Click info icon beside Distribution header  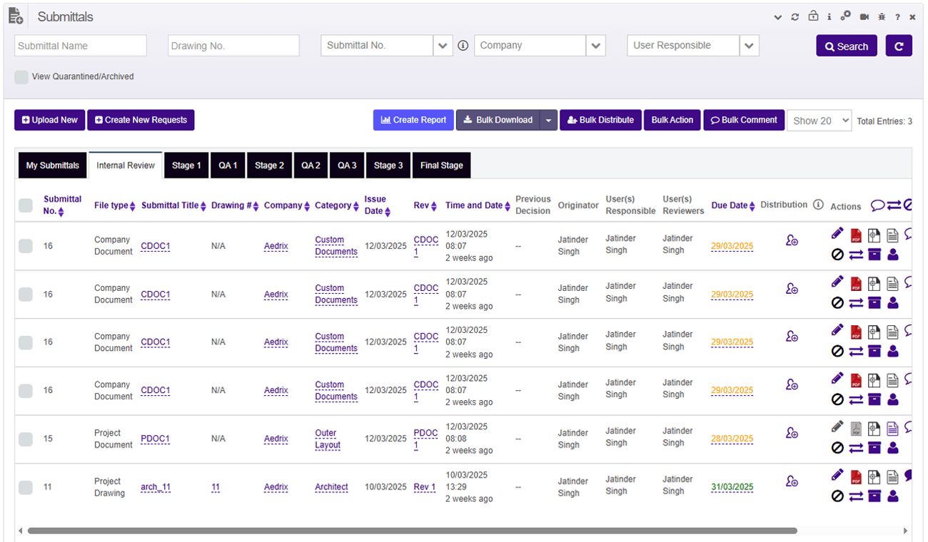click(x=818, y=205)
